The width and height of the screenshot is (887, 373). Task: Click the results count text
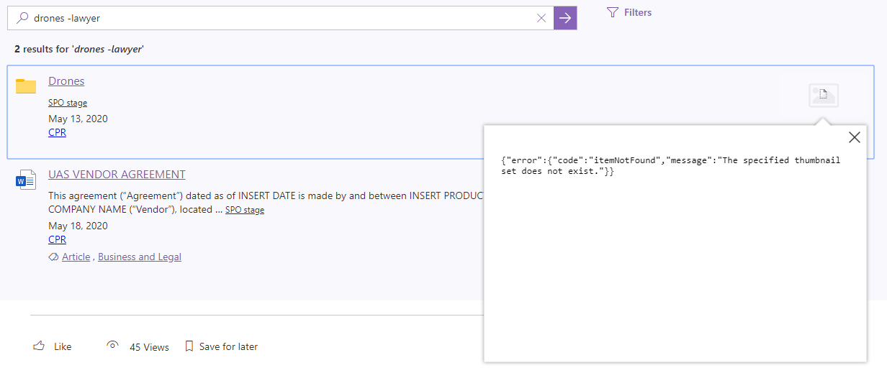[x=79, y=49]
